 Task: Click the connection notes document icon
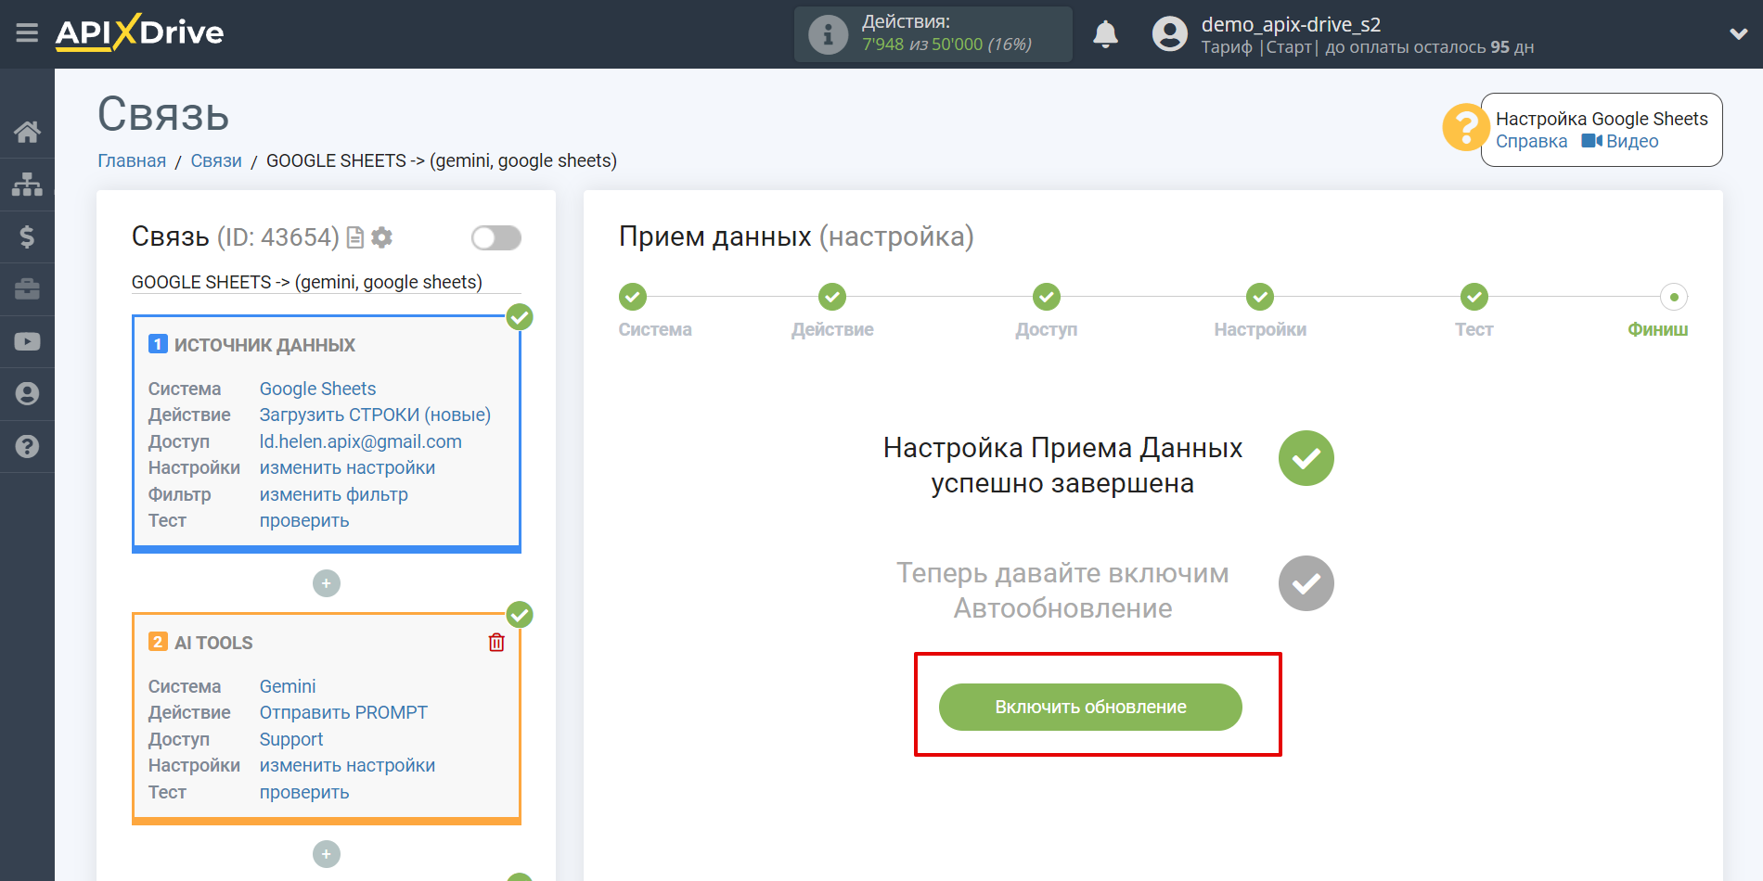(x=354, y=237)
